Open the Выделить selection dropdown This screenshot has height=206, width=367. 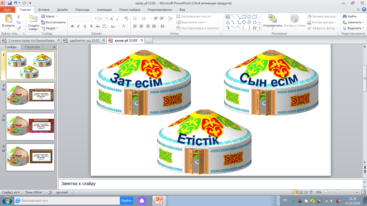[354, 28]
